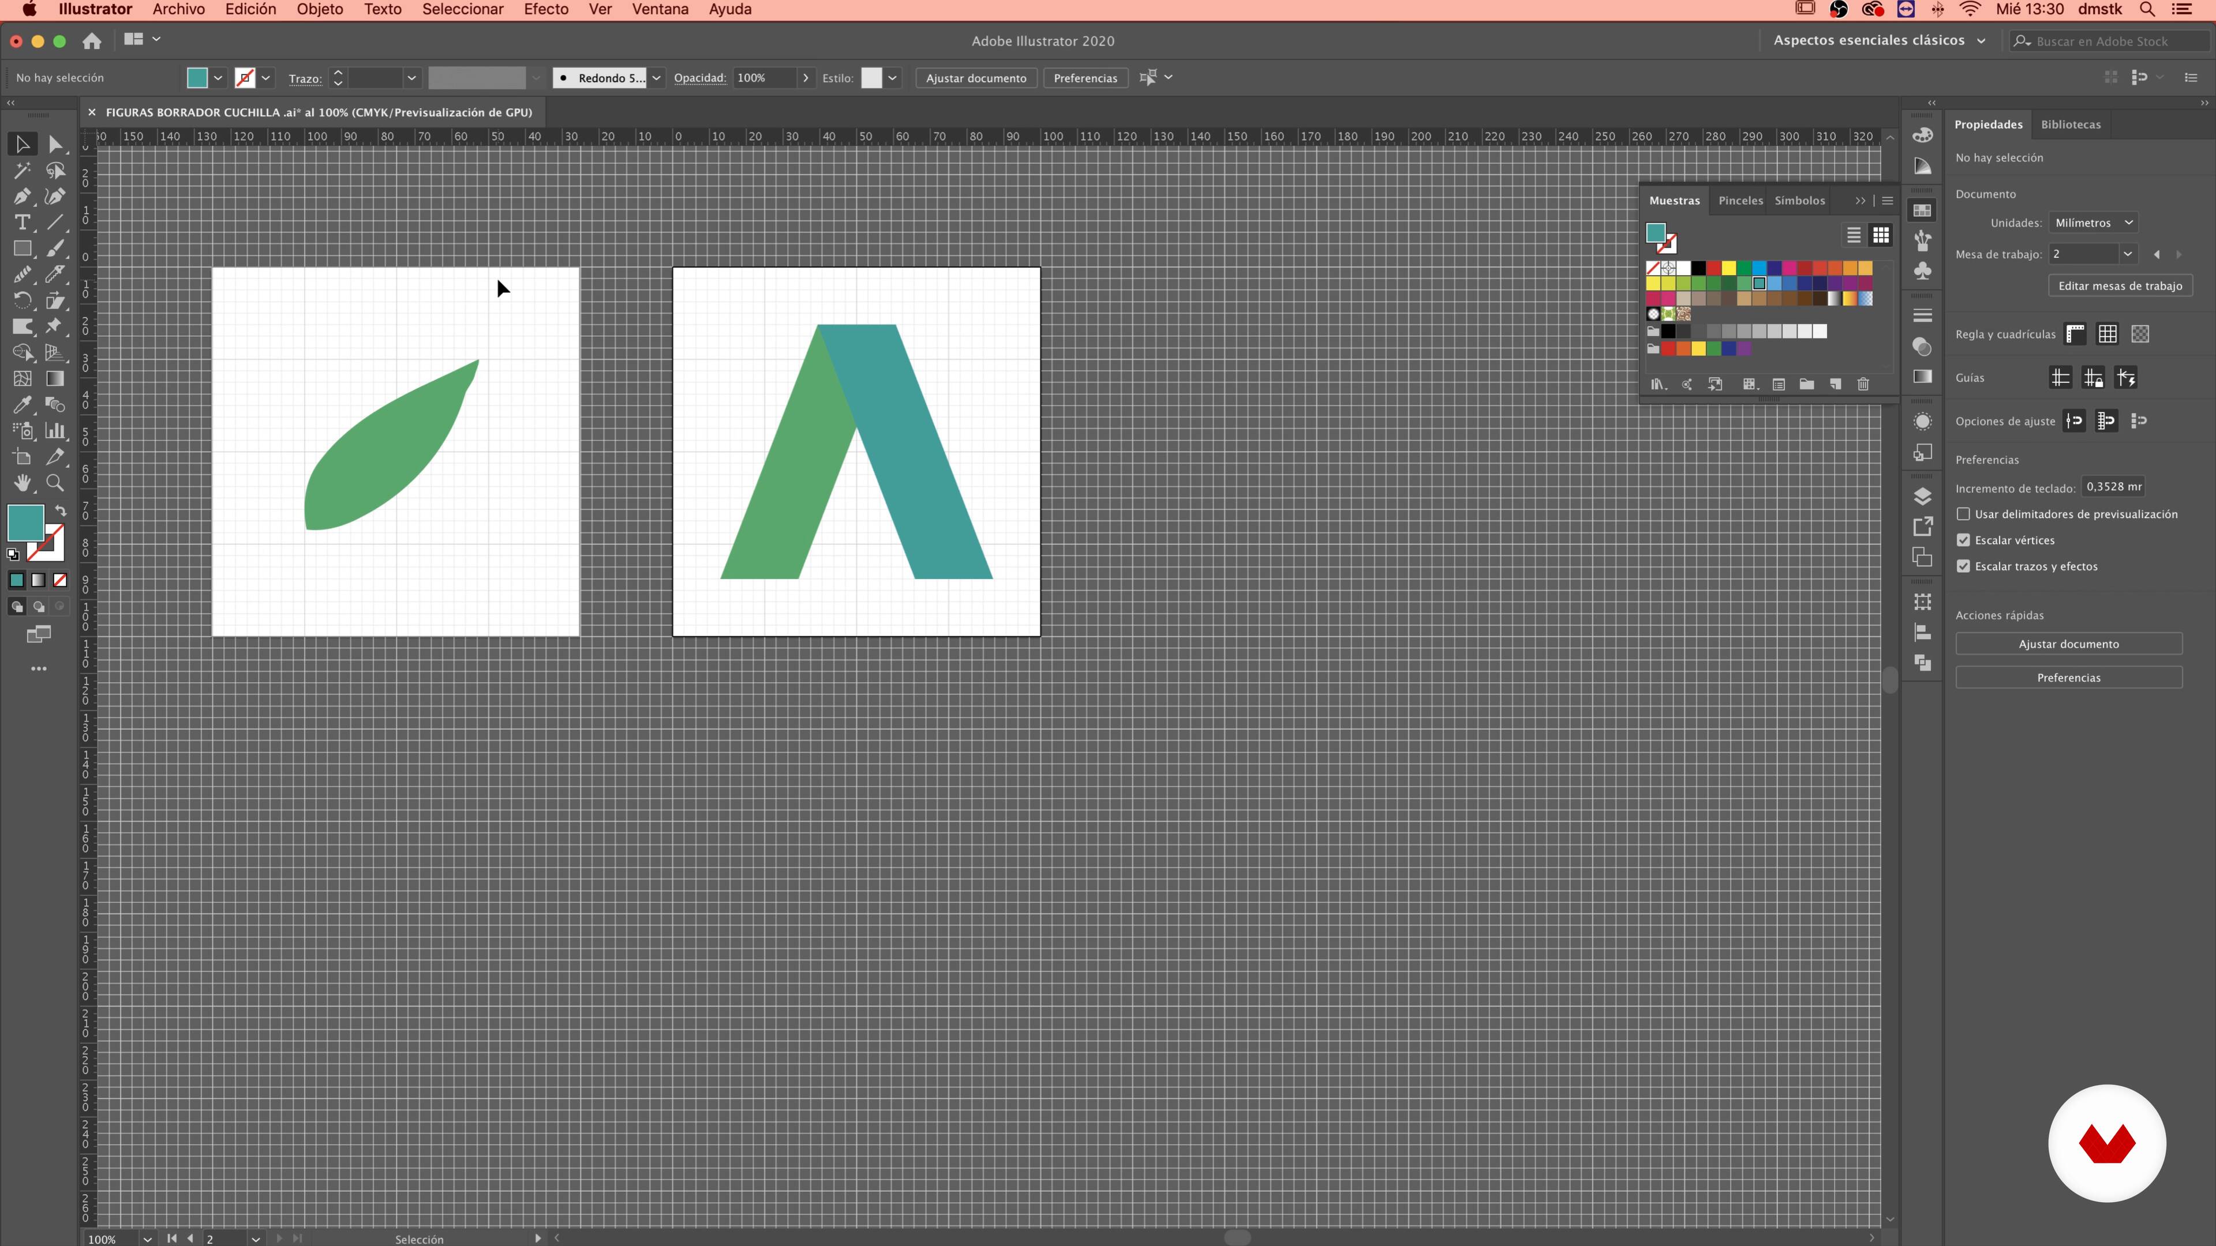Select the Hand tool
2216x1246 pixels.
click(23, 482)
